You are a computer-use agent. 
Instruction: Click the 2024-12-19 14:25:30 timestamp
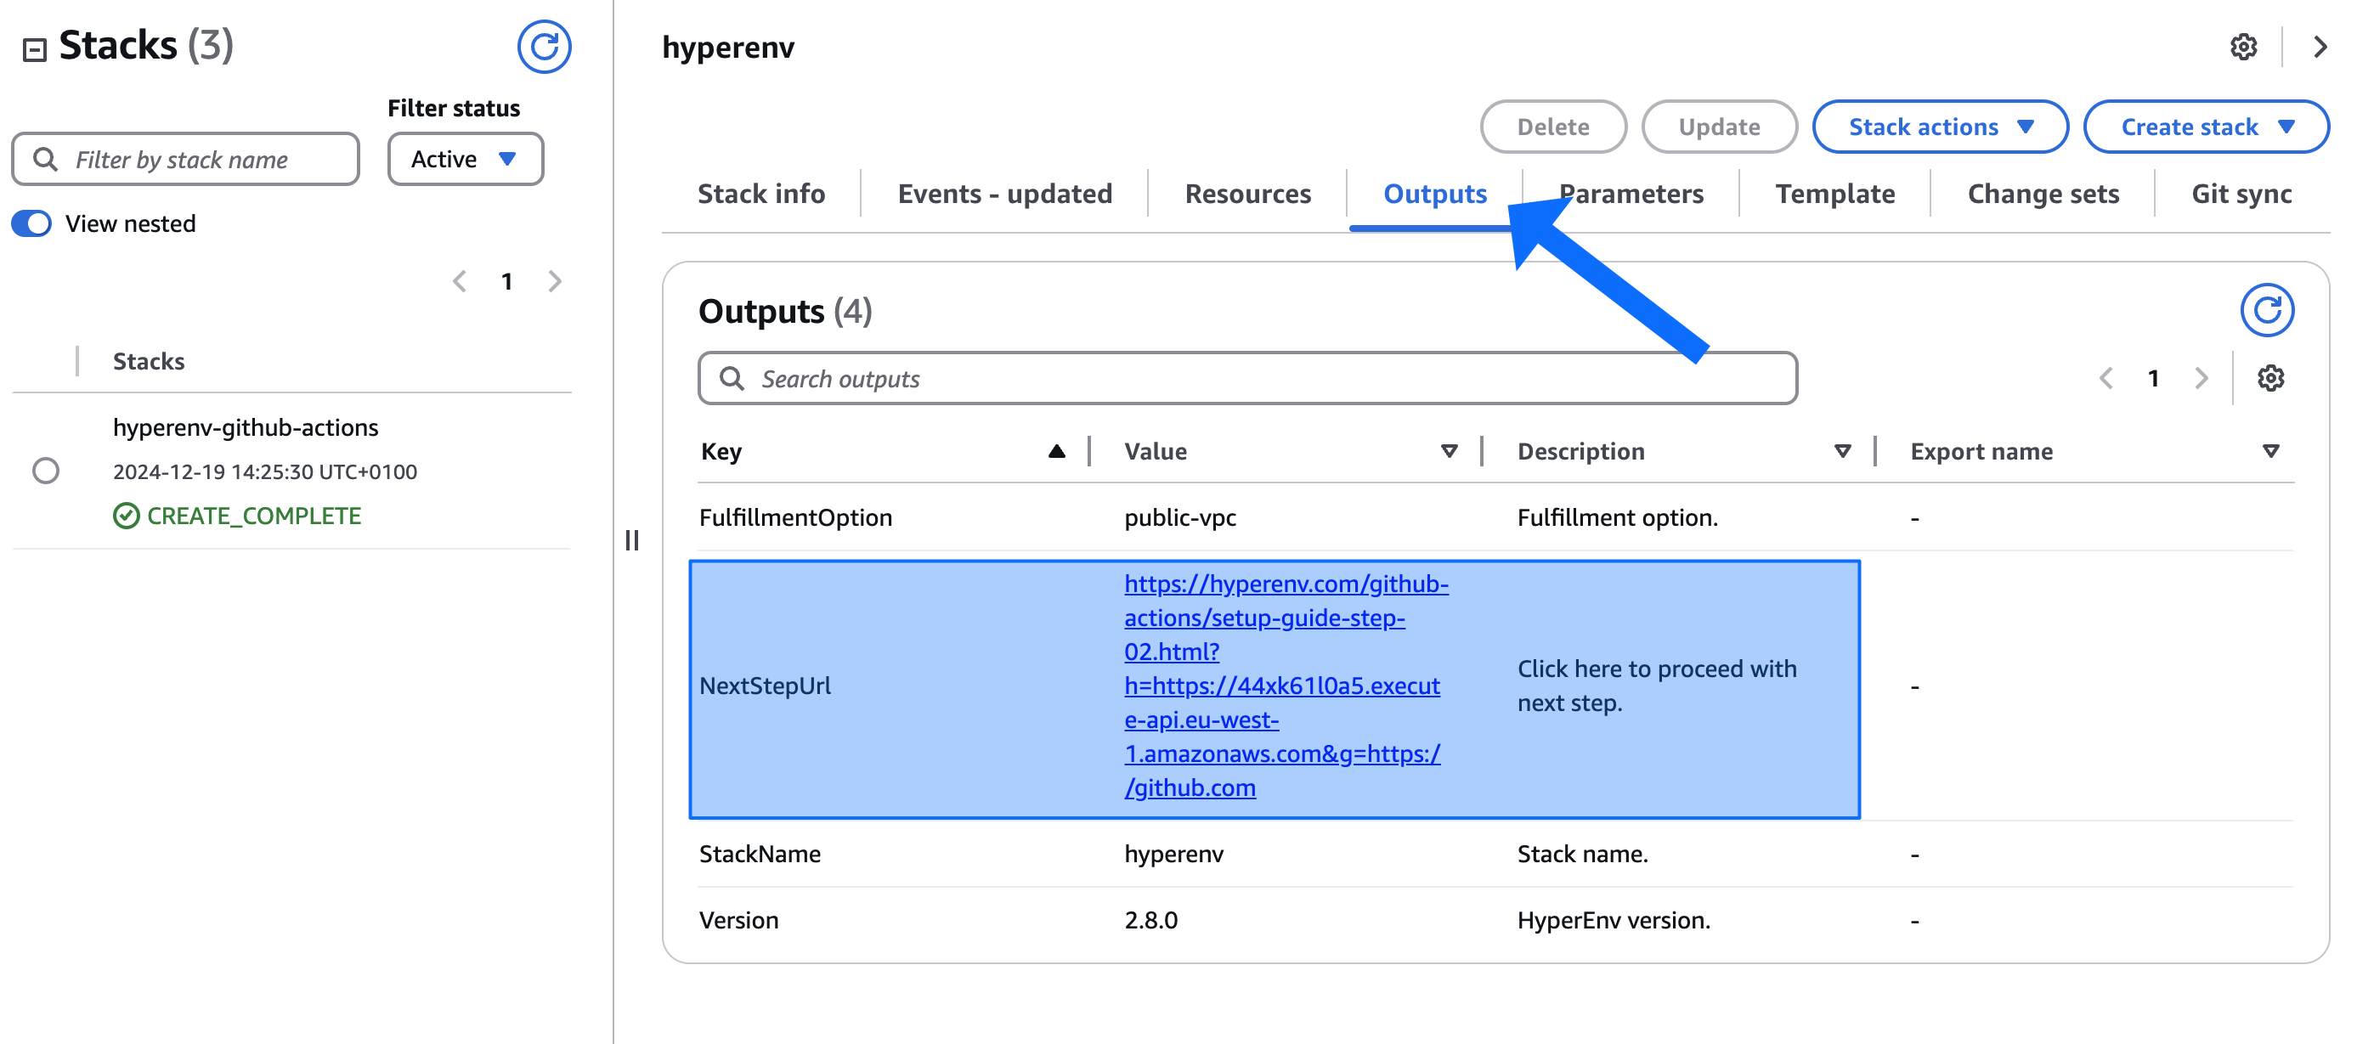[264, 471]
